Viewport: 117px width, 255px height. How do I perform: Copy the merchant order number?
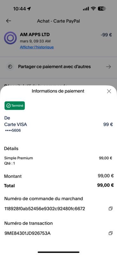(111, 209)
